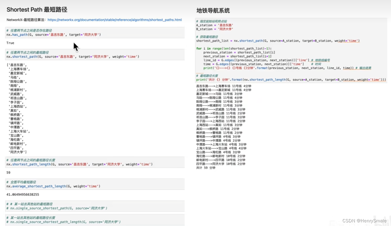Click output row '上海赛车场--->嘉定新城 11号线 4分钟'
391x226 pixels.
[224, 90]
